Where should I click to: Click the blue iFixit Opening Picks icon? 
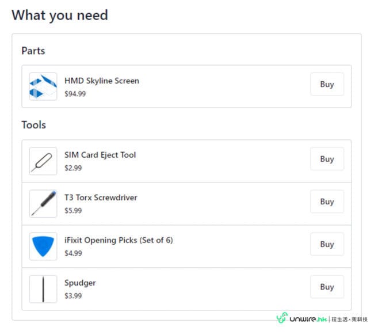[43, 246]
